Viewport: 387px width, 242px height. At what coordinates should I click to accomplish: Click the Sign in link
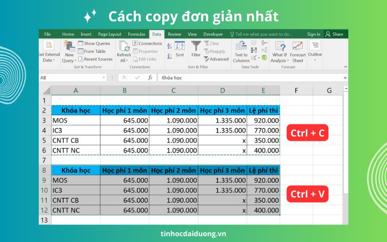pyautogui.click(x=313, y=34)
